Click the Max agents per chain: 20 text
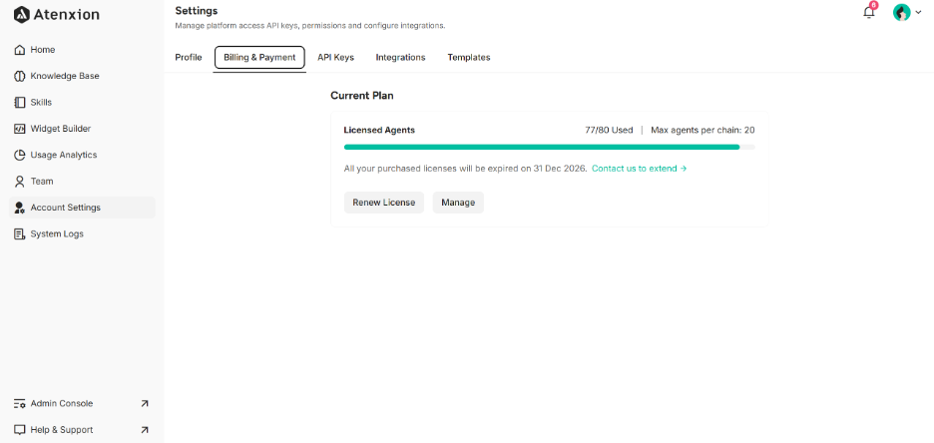This screenshot has width=934, height=443. click(702, 130)
